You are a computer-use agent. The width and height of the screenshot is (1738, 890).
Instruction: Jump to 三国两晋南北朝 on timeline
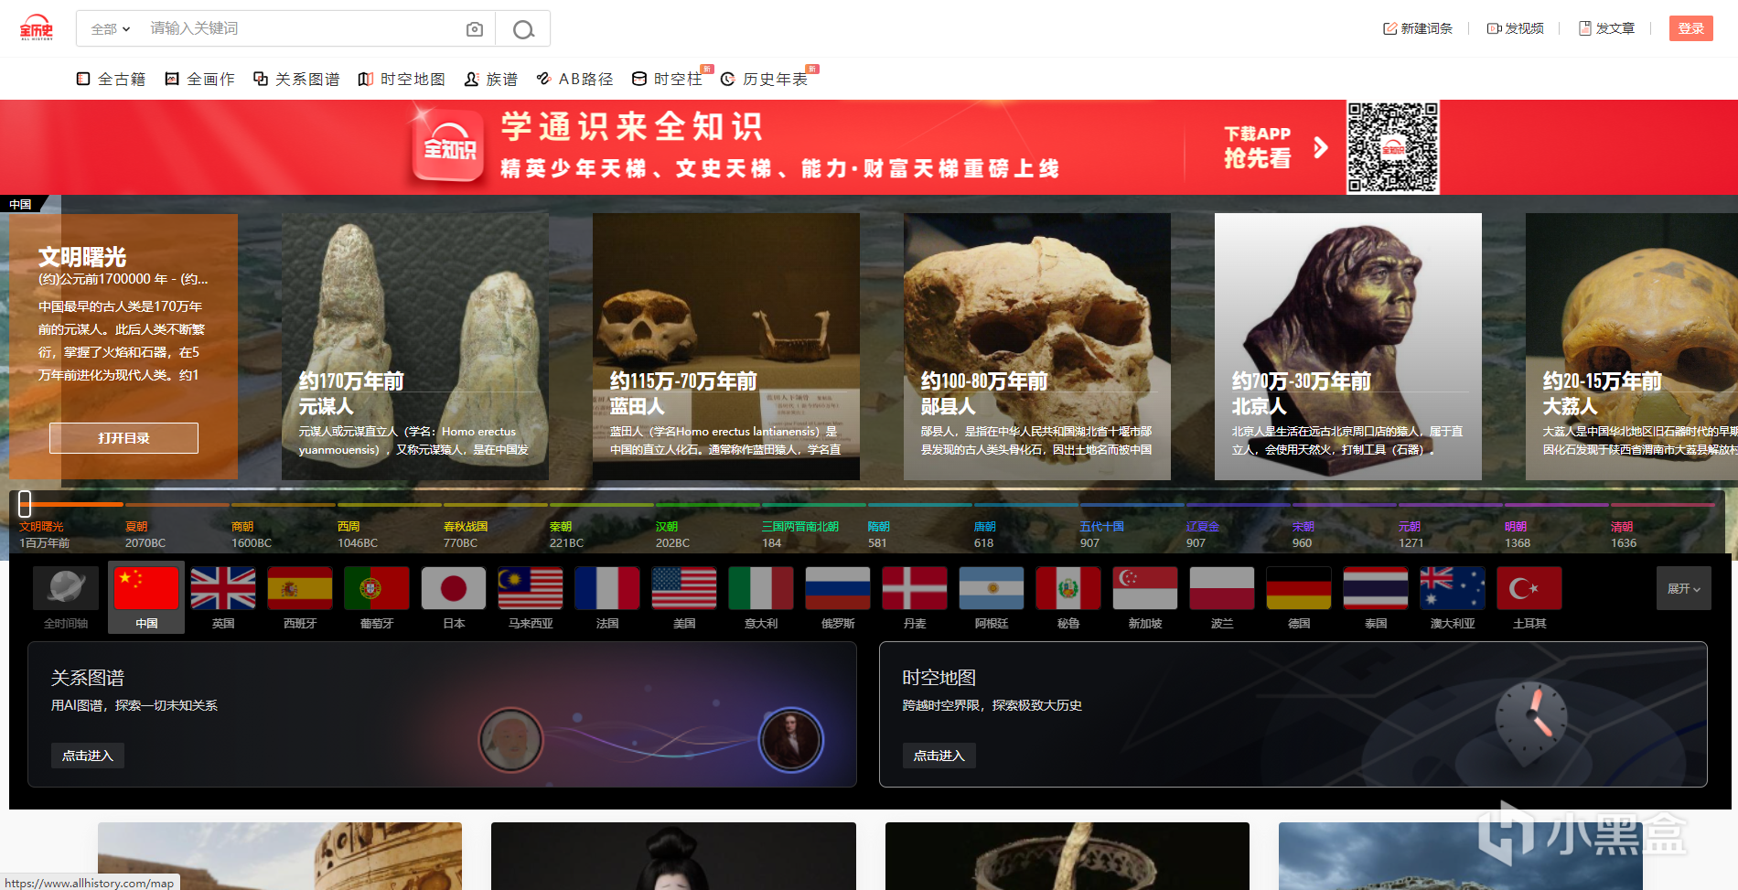tap(800, 534)
